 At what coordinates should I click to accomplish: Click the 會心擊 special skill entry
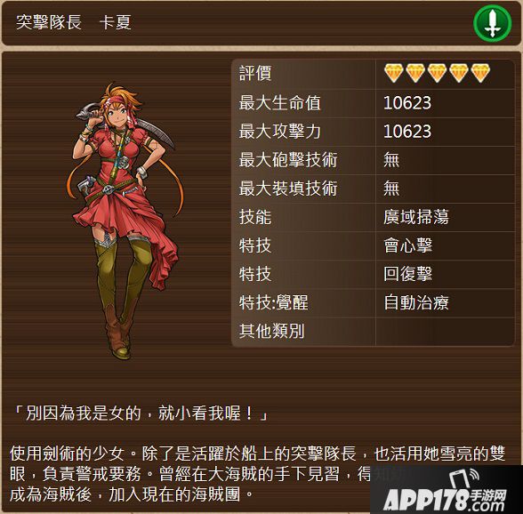(x=408, y=245)
